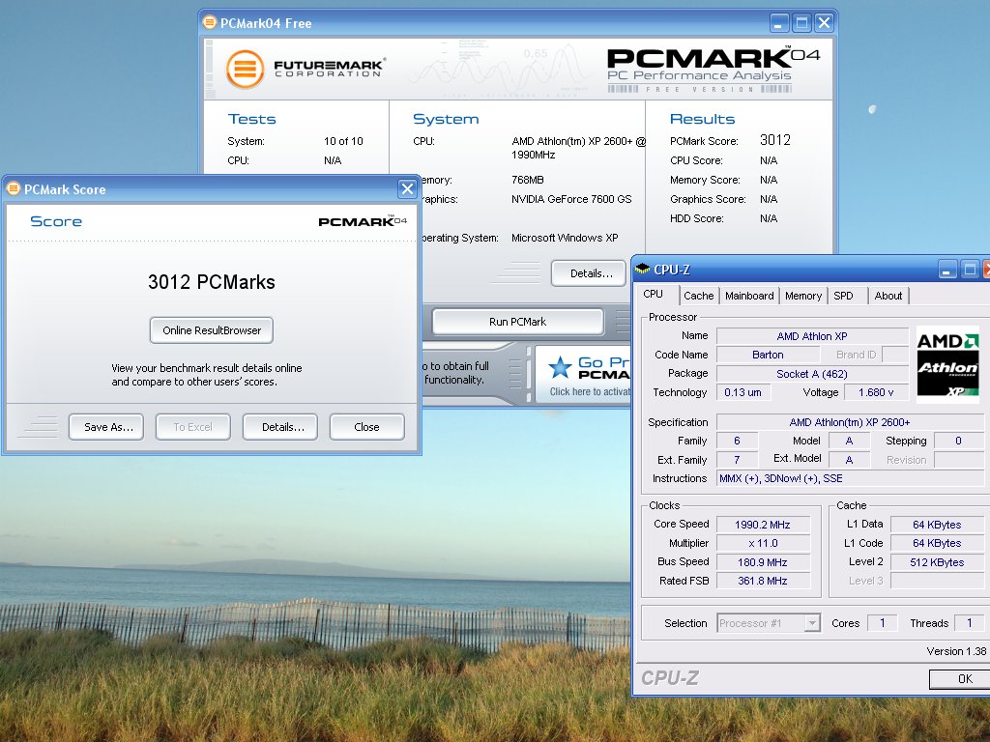Click the Technology value 0.13 um

(x=742, y=392)
